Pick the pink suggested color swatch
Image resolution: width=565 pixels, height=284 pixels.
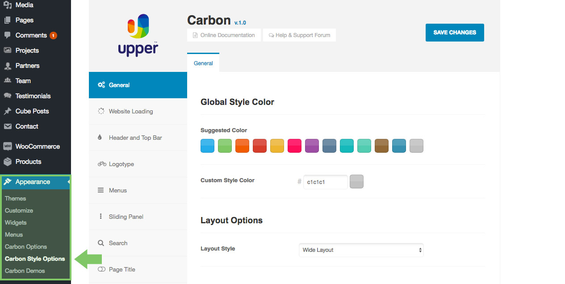(x=294, y=146)
